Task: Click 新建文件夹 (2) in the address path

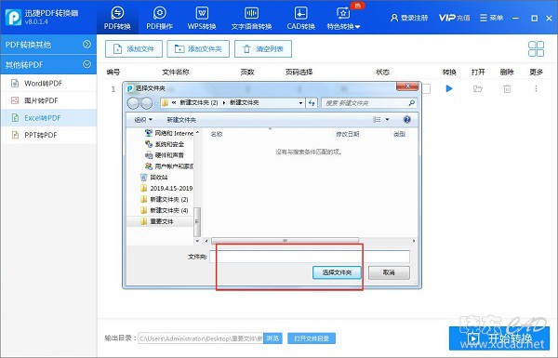Action: (x=199, y=103)
